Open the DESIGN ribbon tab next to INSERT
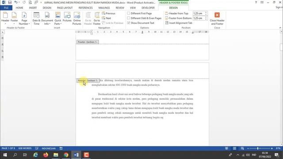Screen dimensions: 283x159 [x=47, y=8]
